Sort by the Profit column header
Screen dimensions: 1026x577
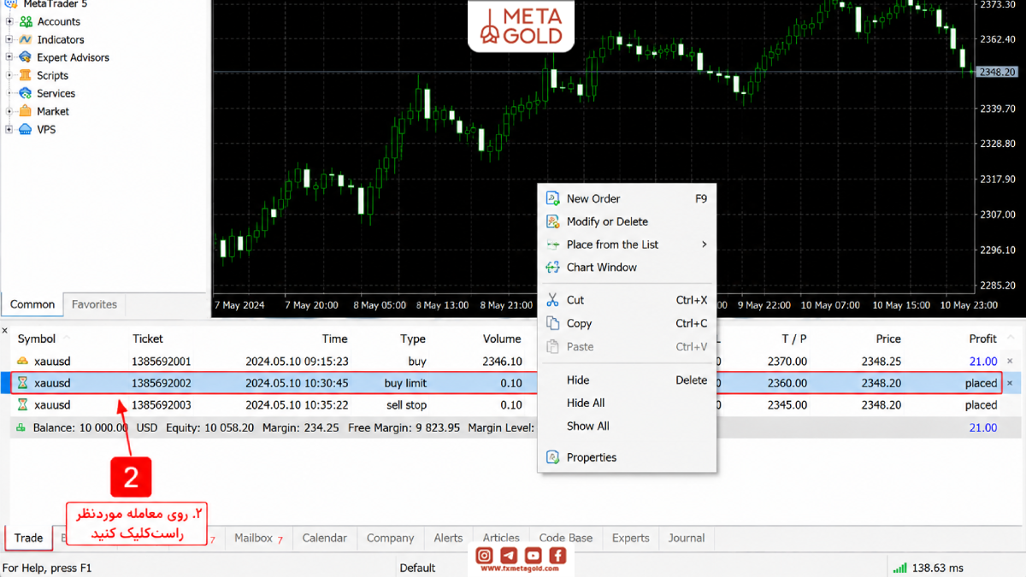(983, 339)
